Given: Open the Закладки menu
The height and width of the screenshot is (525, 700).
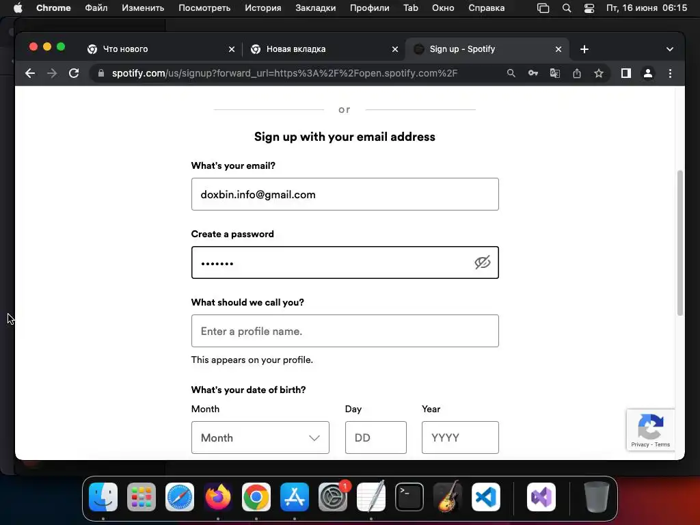Looking at the screenshot, I should click(x=316, y=8).
